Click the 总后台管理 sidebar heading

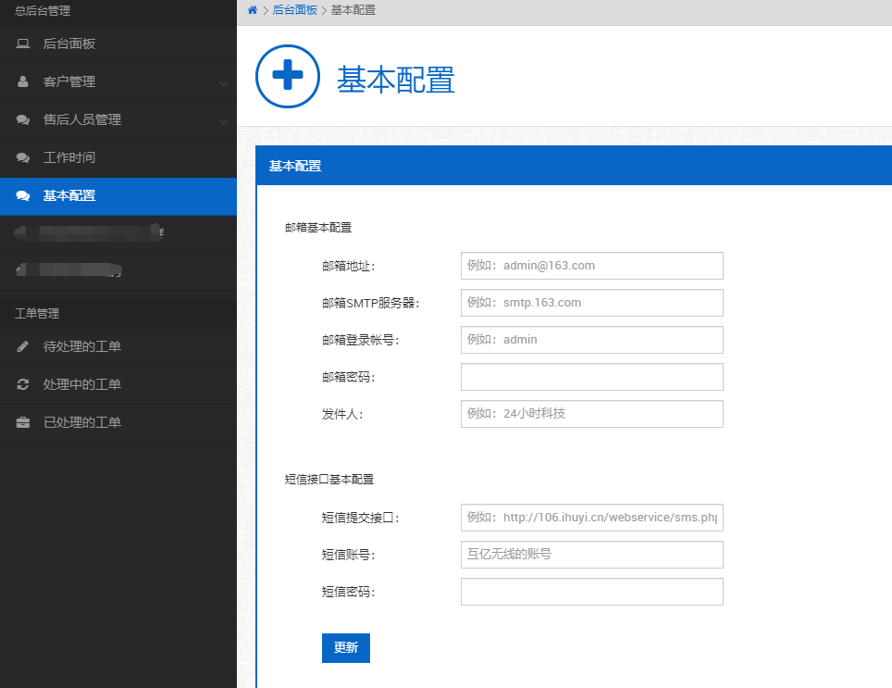click(x=43, y=11)
